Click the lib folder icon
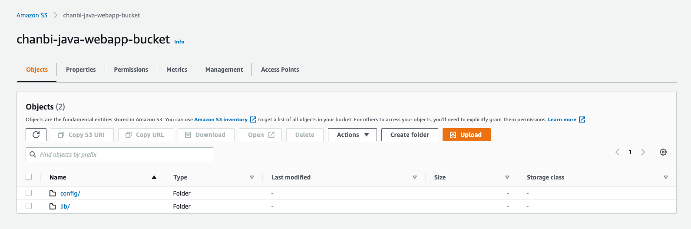The width and height of the screenshot is (691, 229). tap(53, 206)
